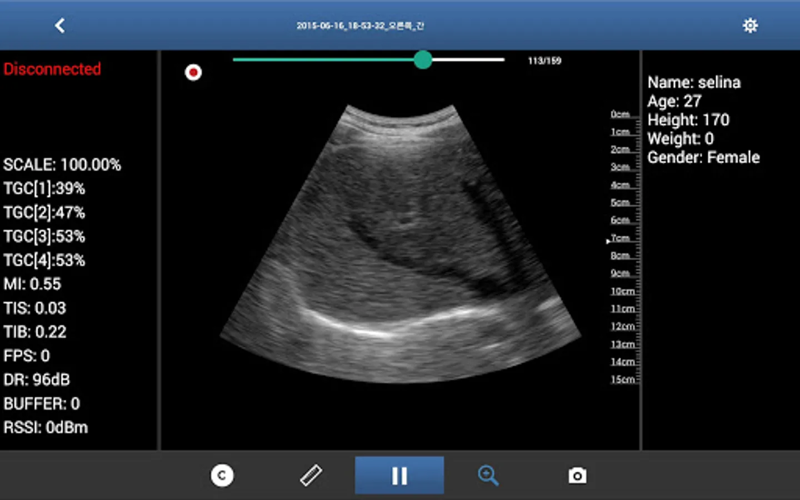Image resolution: width=800 pixels, height=500 pixels.
Task: Pause the ultrasound cine playback
Action: [399, 476]
